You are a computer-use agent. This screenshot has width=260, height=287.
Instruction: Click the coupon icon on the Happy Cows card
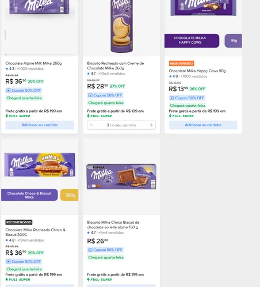tap(172, 98)
